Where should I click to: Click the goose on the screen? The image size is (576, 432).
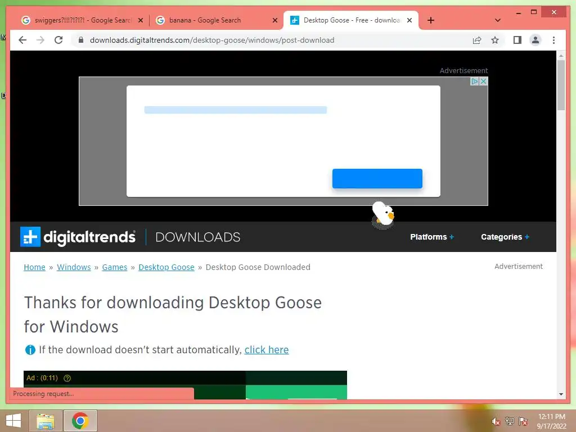click(x=382, y=214)
